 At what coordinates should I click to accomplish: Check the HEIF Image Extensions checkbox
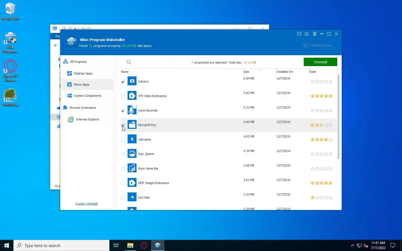pyautogui.click(x=123, y=183)
